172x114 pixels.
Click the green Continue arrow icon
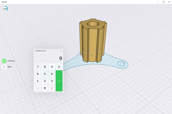[x=4, y=61]
